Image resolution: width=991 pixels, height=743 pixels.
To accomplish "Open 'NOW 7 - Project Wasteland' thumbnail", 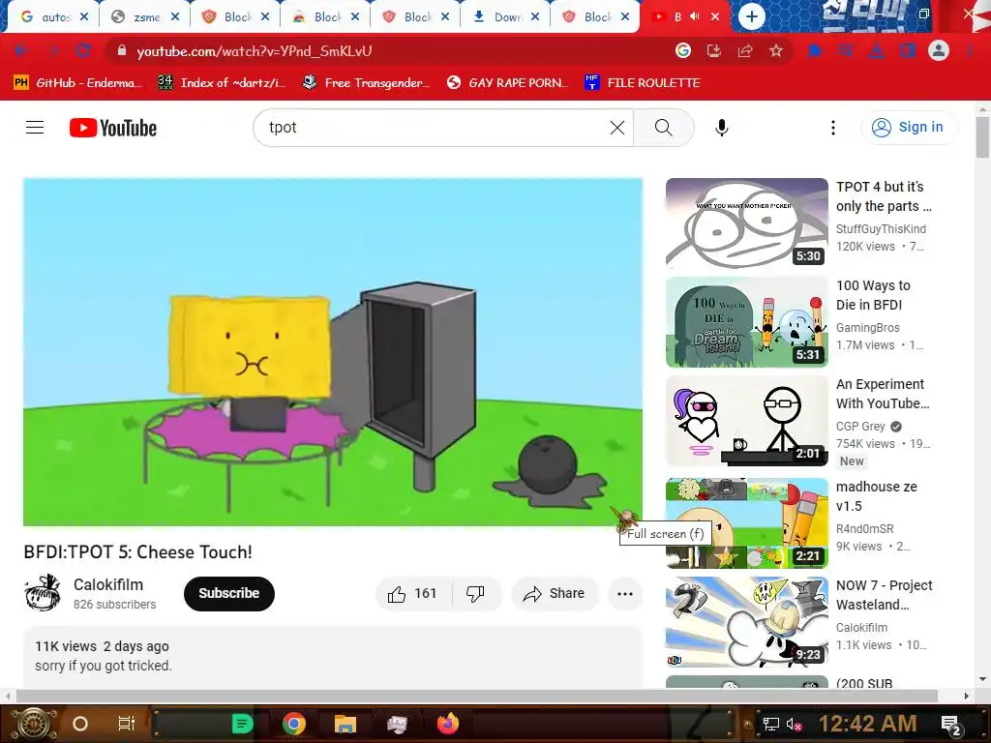I will (x=746, y=622).
